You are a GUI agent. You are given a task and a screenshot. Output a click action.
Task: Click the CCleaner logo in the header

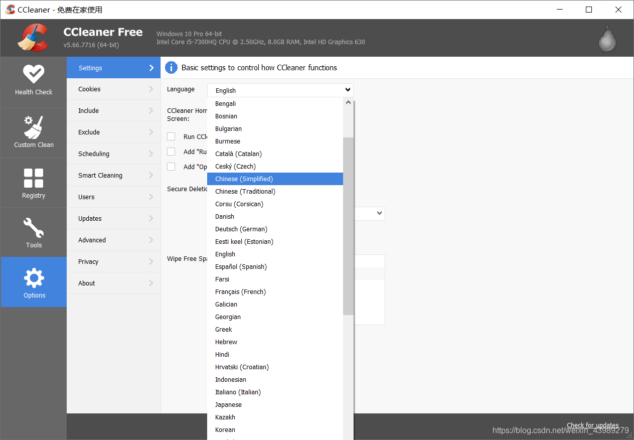point(33,38)
